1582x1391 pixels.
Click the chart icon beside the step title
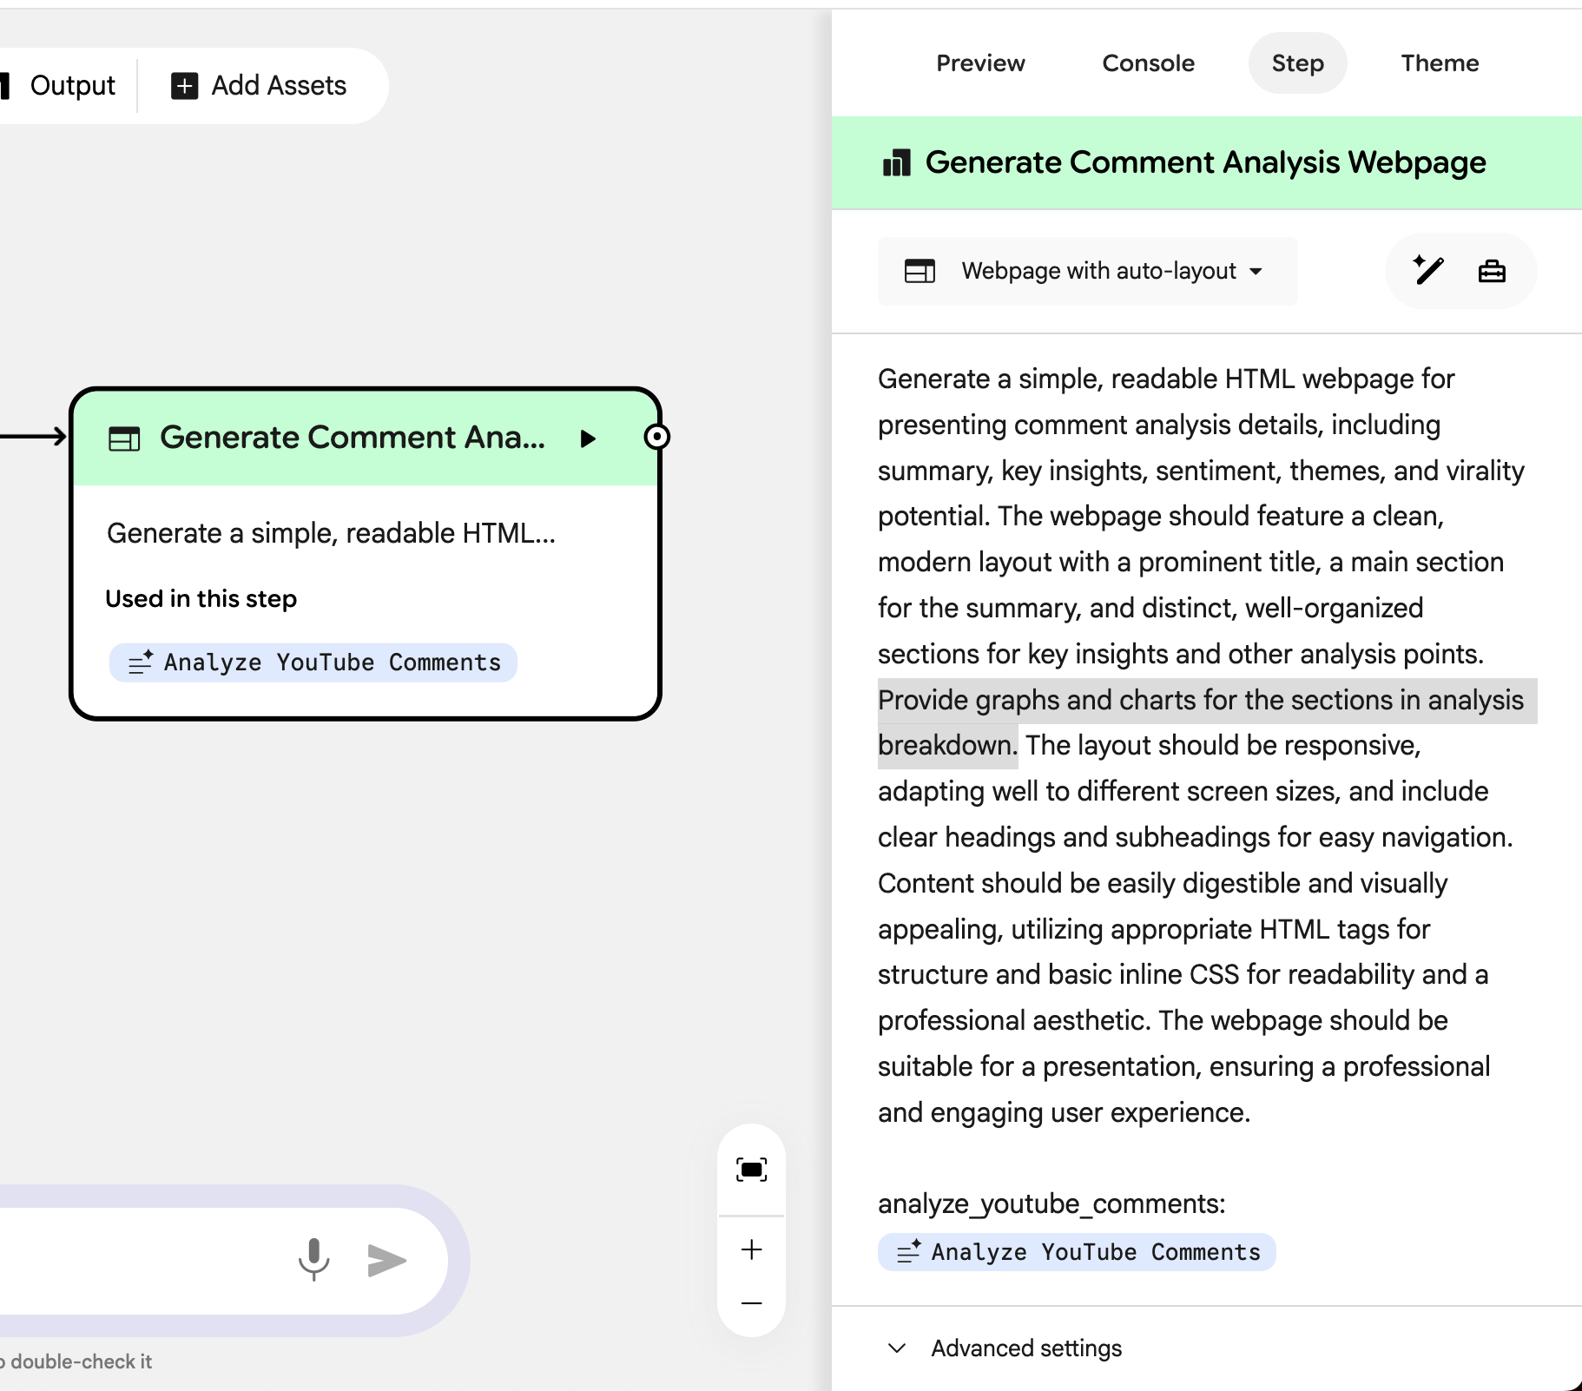point(896,162)
